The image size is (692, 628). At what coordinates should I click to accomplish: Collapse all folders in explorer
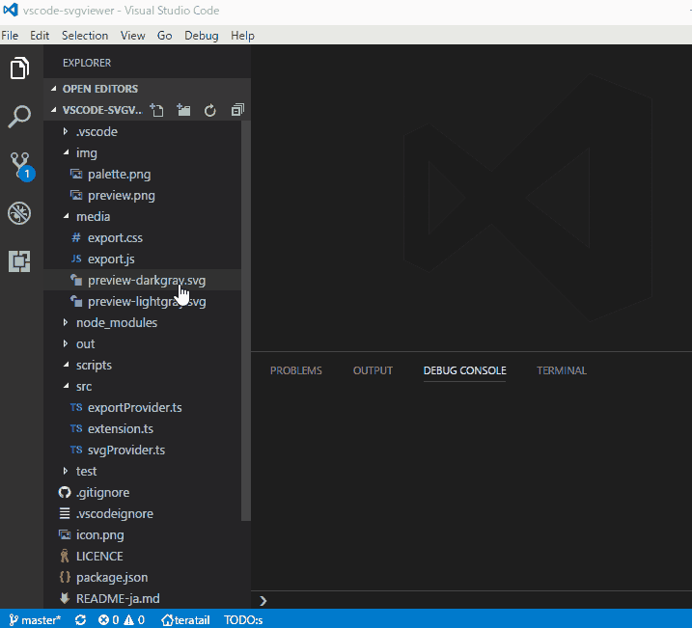tap(237, 111)
